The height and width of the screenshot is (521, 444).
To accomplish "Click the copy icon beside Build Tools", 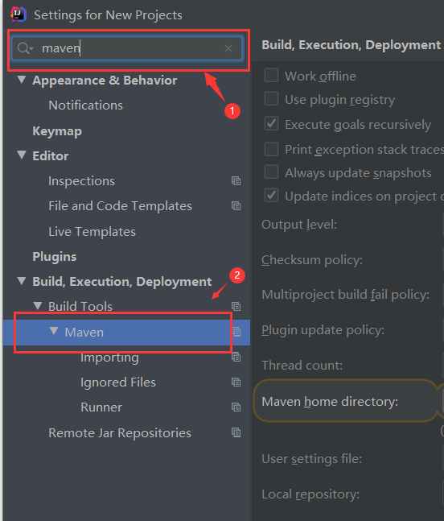I will click(236, 306).
